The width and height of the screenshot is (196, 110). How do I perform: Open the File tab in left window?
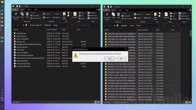(x=15, y=9)
